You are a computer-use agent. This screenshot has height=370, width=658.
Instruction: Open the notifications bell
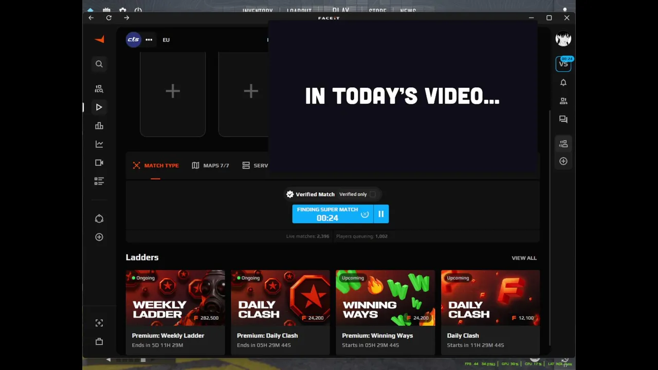563,83
